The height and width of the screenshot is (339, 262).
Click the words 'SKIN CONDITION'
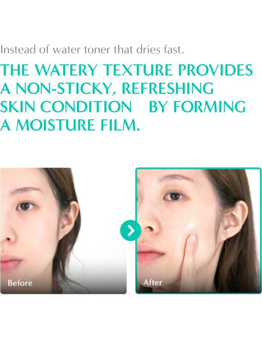(x=66, y=107)
